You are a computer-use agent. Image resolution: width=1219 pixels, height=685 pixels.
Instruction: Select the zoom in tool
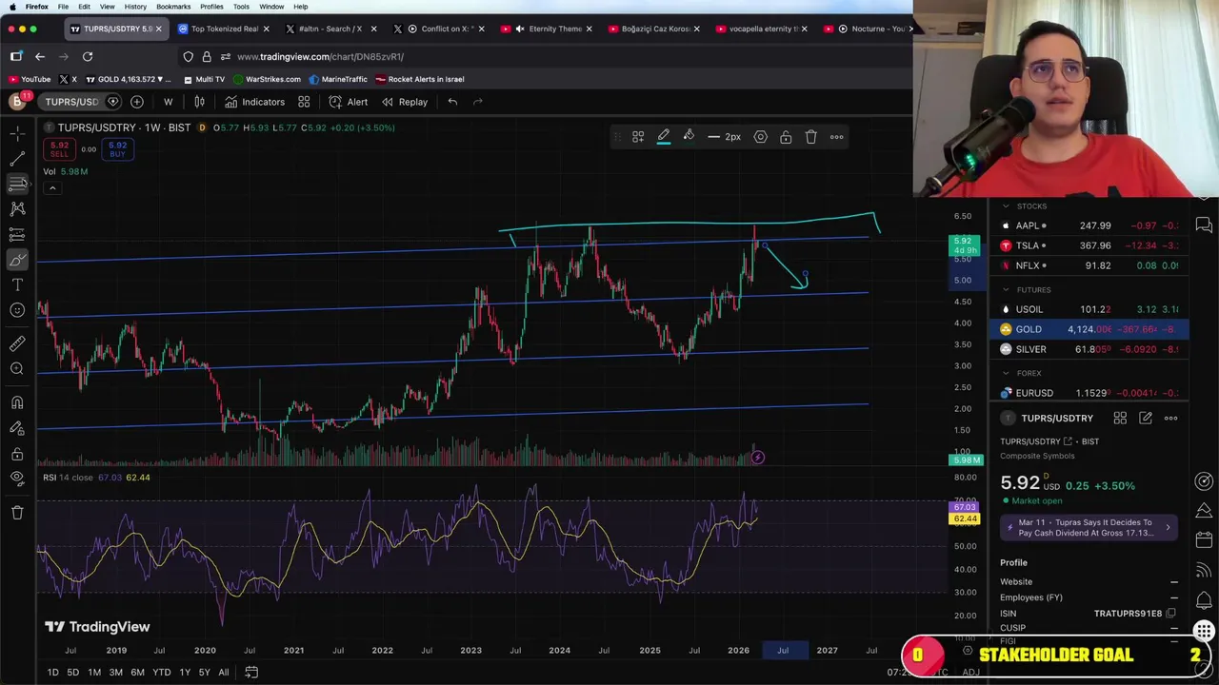[x=17, y=369]
